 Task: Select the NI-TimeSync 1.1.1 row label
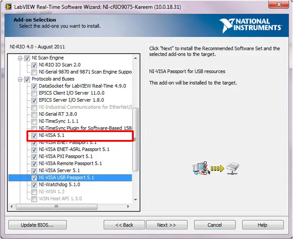click(59, 121)
